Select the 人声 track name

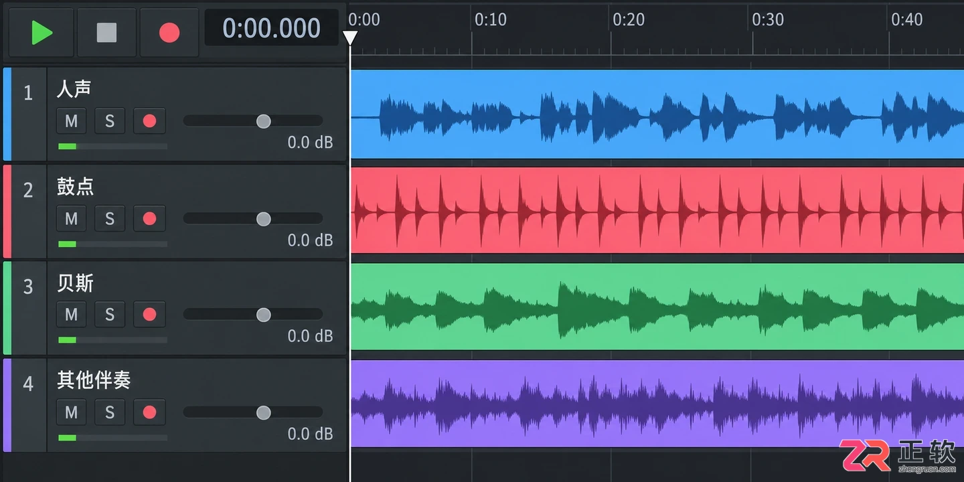[74, 88]
